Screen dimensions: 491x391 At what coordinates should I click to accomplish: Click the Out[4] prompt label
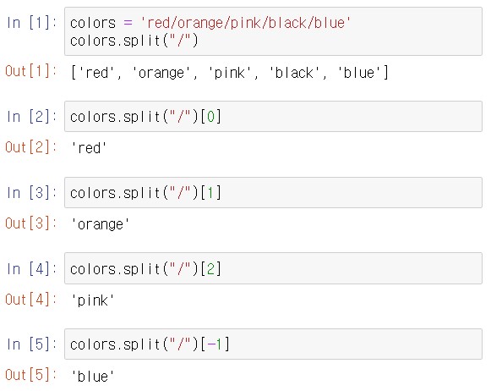click(31, 299)
